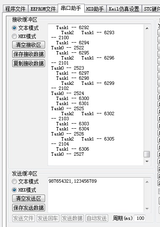Viewport: 160px width, 227px height.
Task: Click the disabled 发送数据 button
Action: point(72,218)
